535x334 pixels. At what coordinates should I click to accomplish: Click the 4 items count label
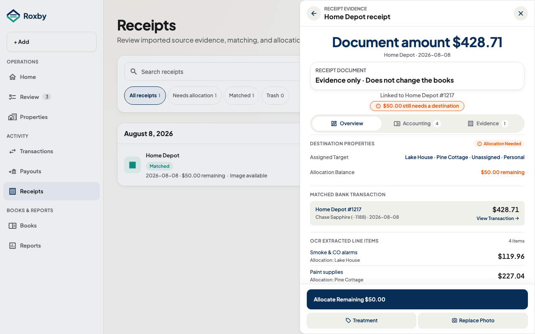tap(516, 241)
